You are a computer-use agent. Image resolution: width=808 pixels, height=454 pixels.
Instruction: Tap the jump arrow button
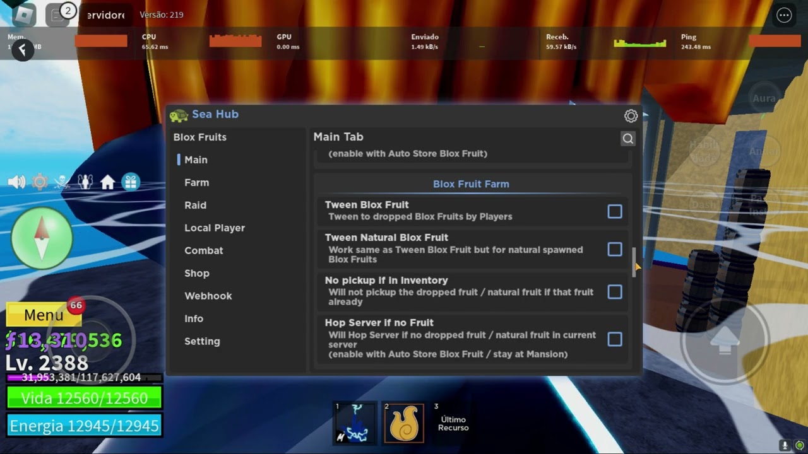click(x=724, y=341)
